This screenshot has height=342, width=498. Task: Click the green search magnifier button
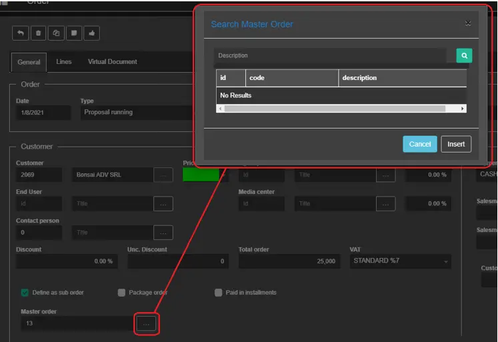click(x=464, y=56)
